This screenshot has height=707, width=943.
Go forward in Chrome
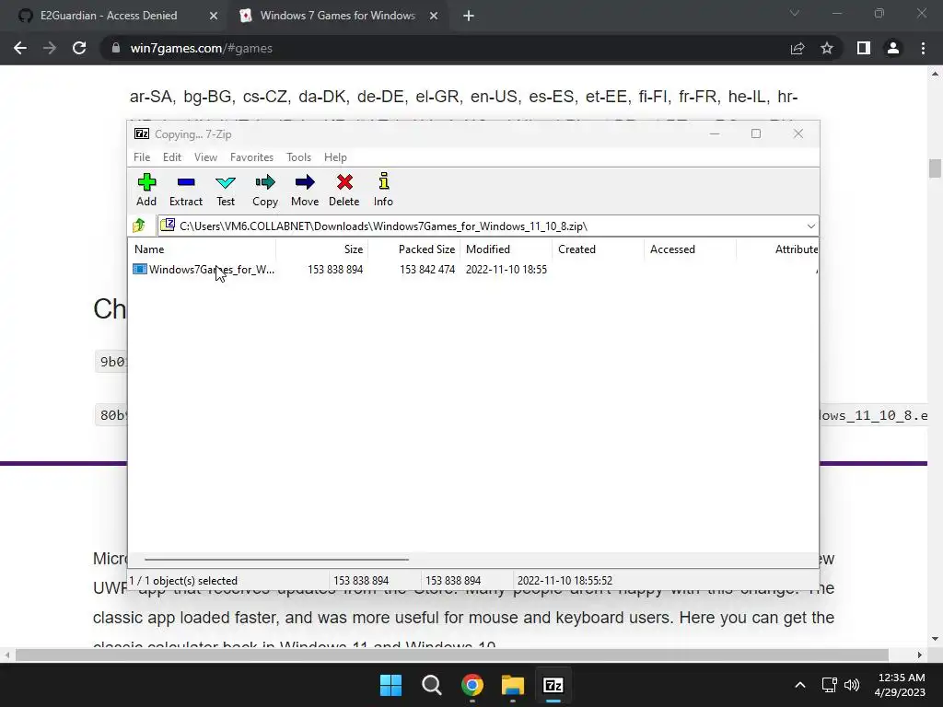[x=50, y=48]
